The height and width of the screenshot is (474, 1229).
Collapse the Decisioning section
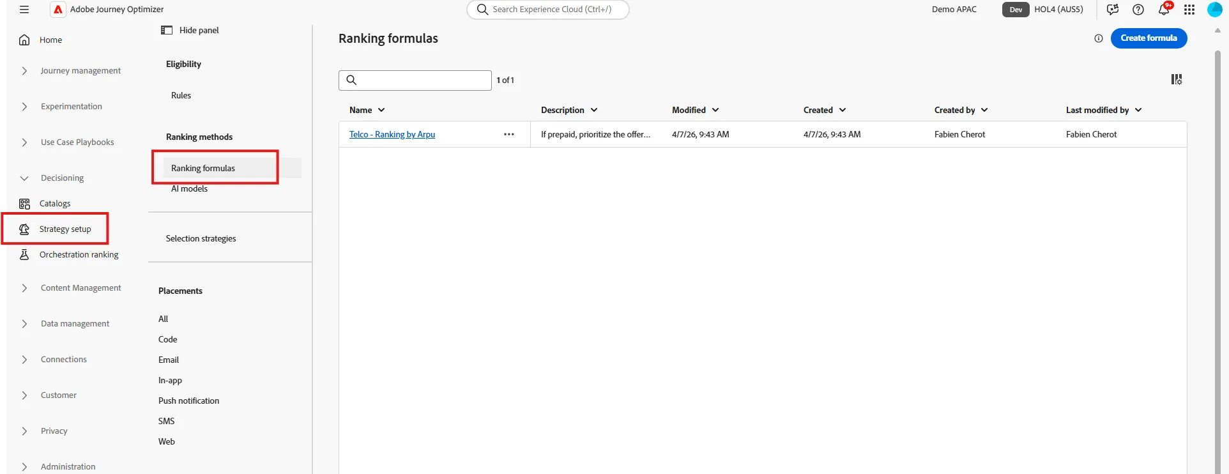(24, 178)
